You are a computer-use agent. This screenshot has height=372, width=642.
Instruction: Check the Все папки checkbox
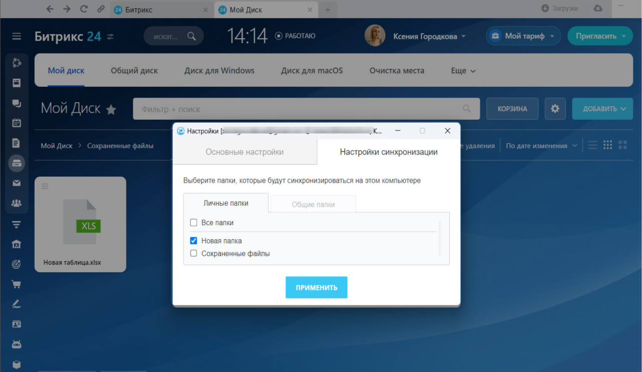click(194, 223)
